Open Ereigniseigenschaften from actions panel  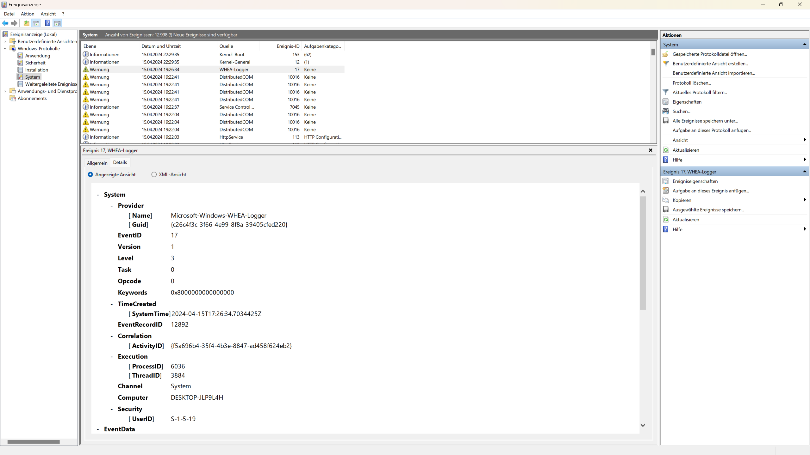tap(695, 181)
